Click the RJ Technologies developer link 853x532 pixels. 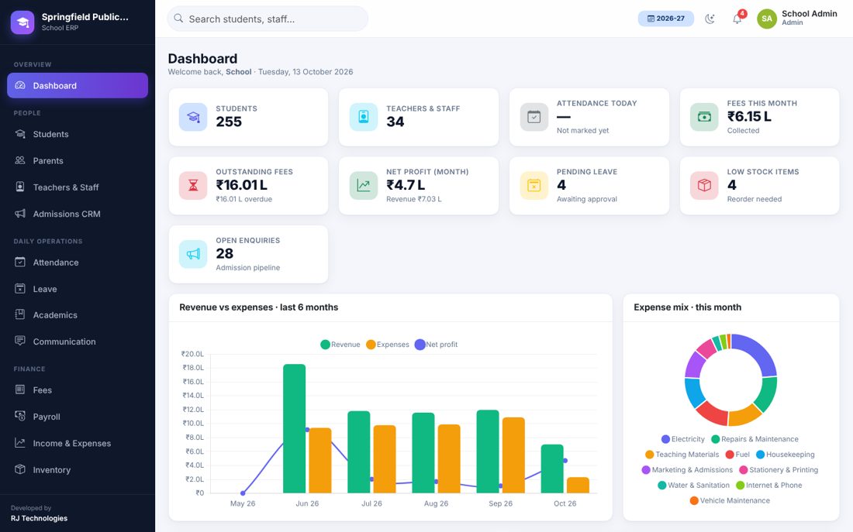pyautogui.click(x=40, y=518)
